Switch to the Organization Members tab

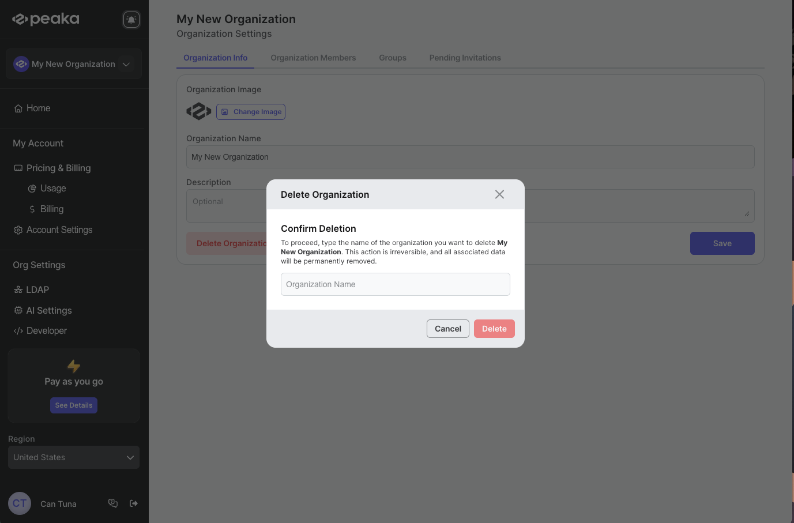click(x=313, y=58)
